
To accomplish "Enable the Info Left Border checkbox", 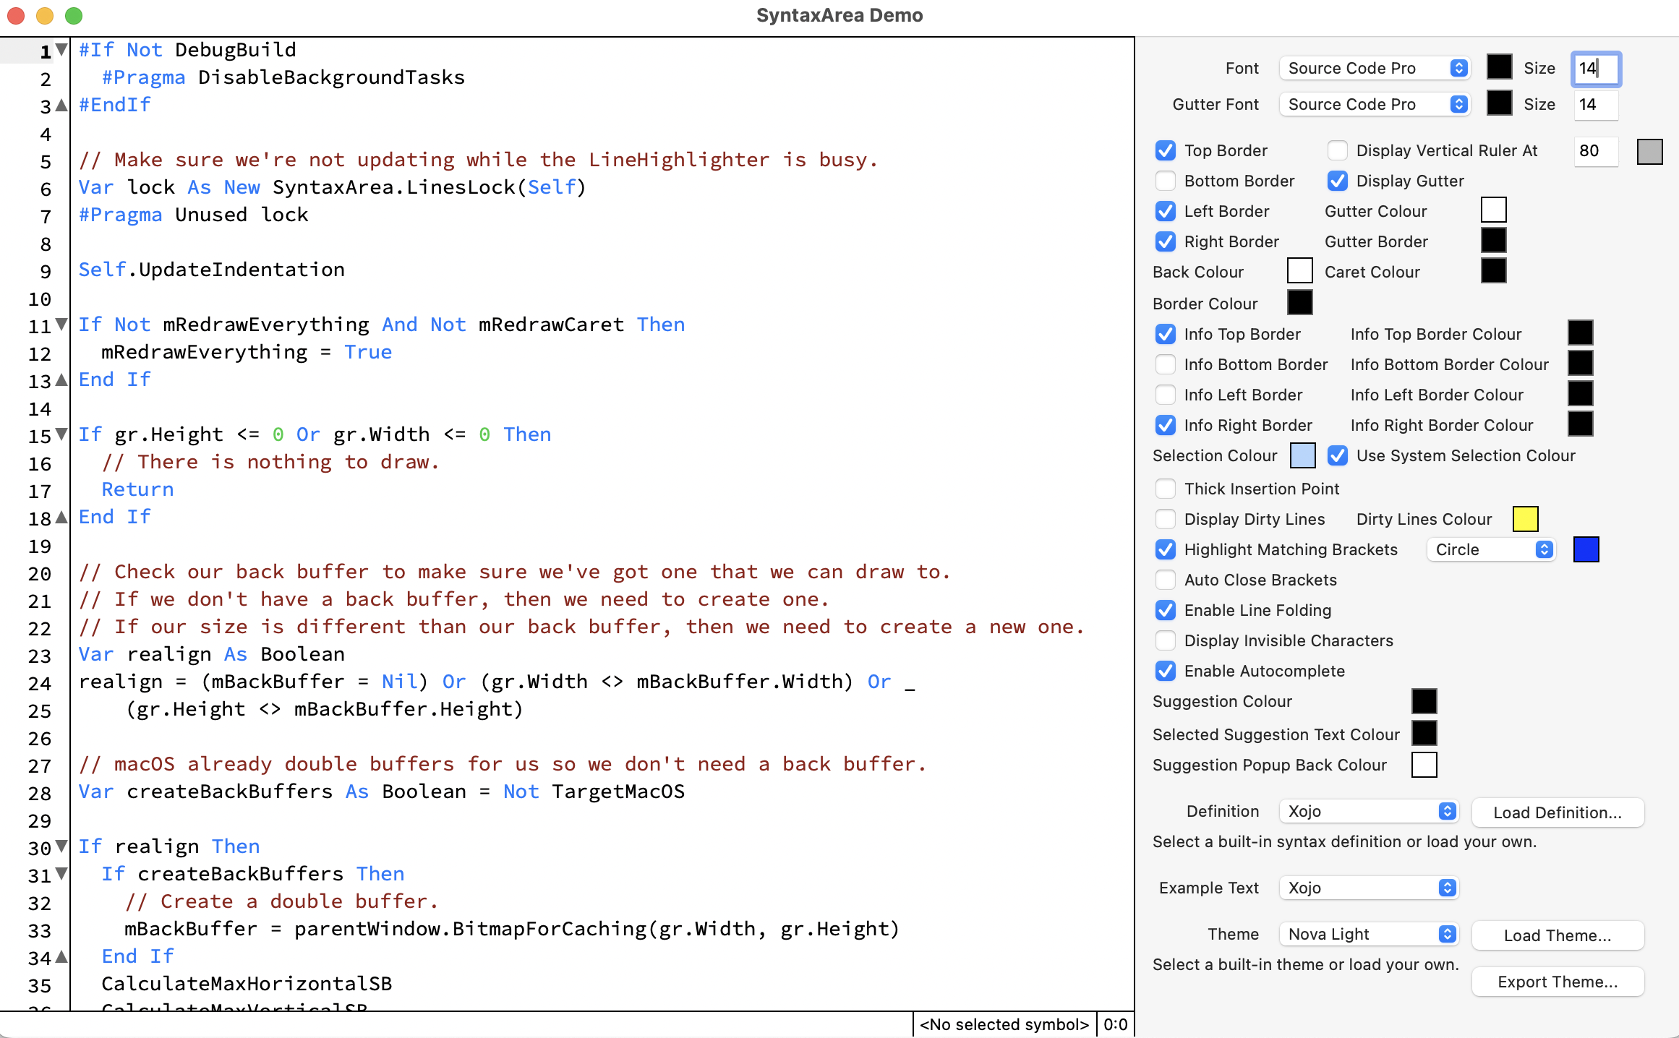I will [1165, 395].
